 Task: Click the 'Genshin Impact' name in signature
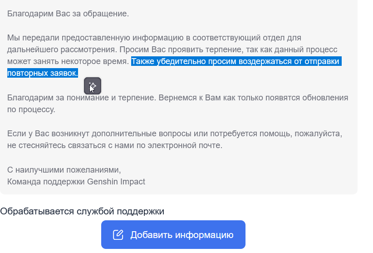[116, 182]
